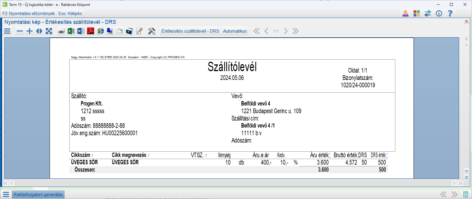Click the exchange arrows icon in top bar
The height and width of the screenshot is (199, 472).
(428, 13)
